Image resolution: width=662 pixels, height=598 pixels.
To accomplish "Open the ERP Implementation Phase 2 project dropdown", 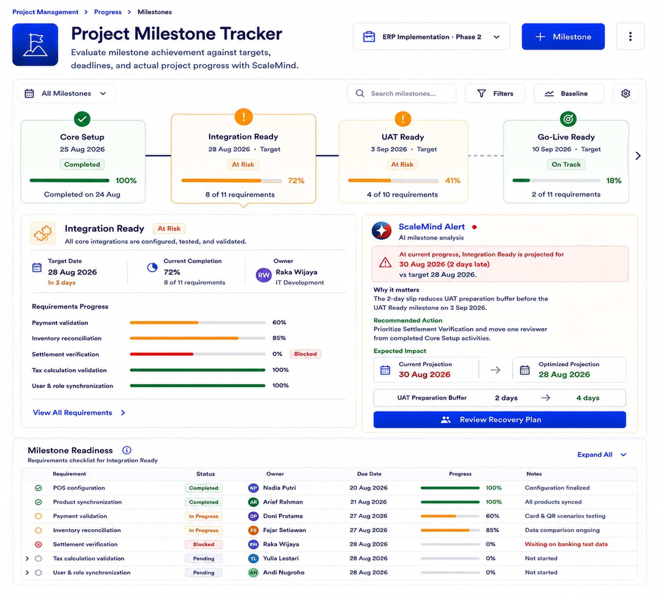I will 432,37.
